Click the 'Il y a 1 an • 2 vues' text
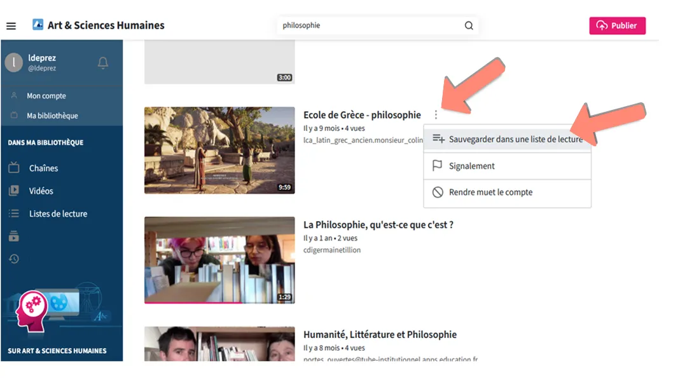 tap(330, 238)
